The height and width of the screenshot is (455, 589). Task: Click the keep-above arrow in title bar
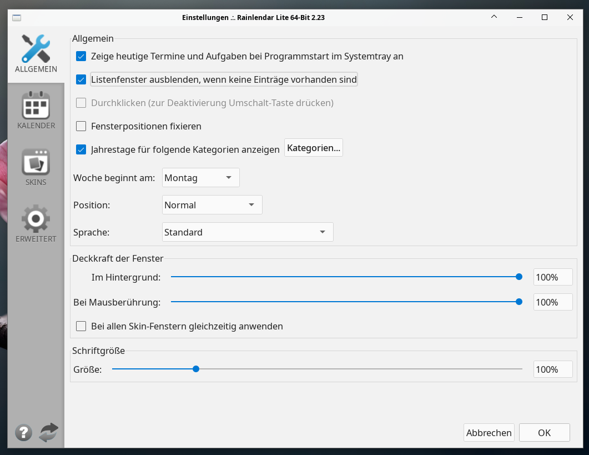click(494, 17)
